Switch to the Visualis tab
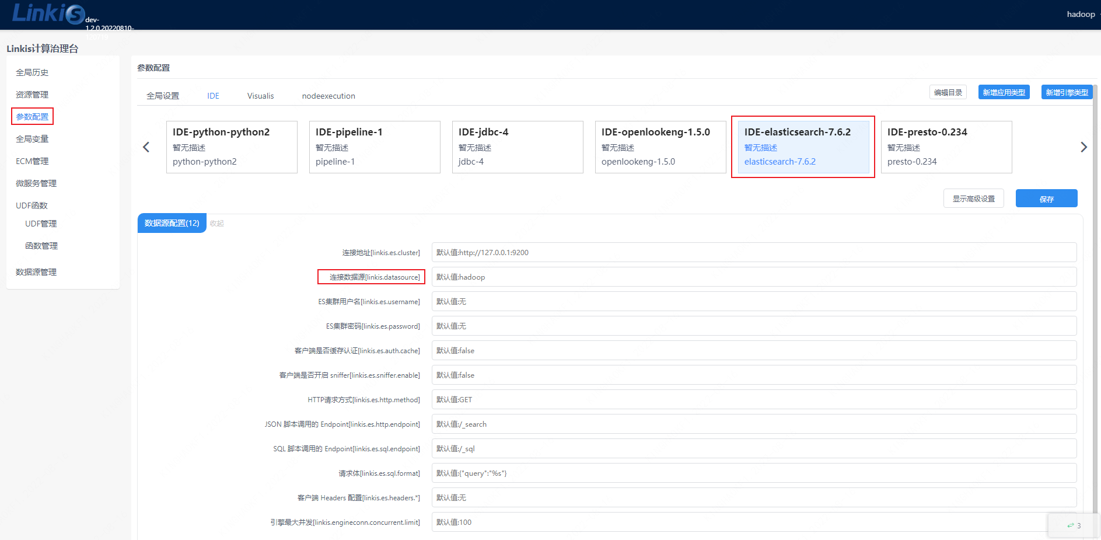This screenshot has height=540, width=1101. coord(260,96)
